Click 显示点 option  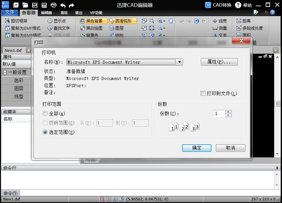pyautogui.click(x=57, y=21)
